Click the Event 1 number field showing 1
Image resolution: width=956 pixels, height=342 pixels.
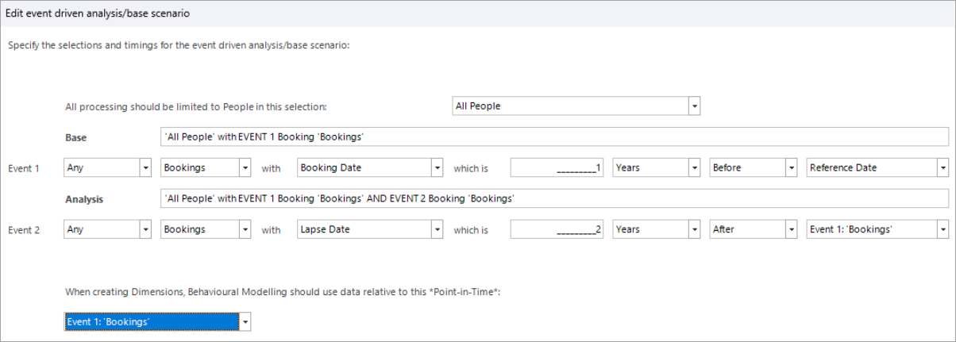pos(557,168)
